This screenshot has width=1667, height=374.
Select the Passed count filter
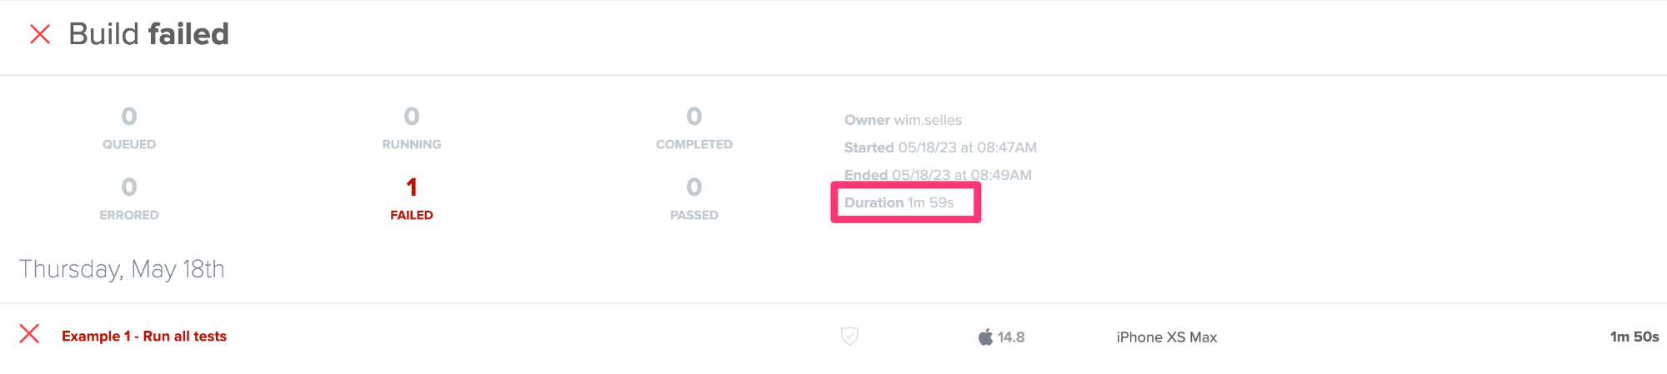coord(694,198)
